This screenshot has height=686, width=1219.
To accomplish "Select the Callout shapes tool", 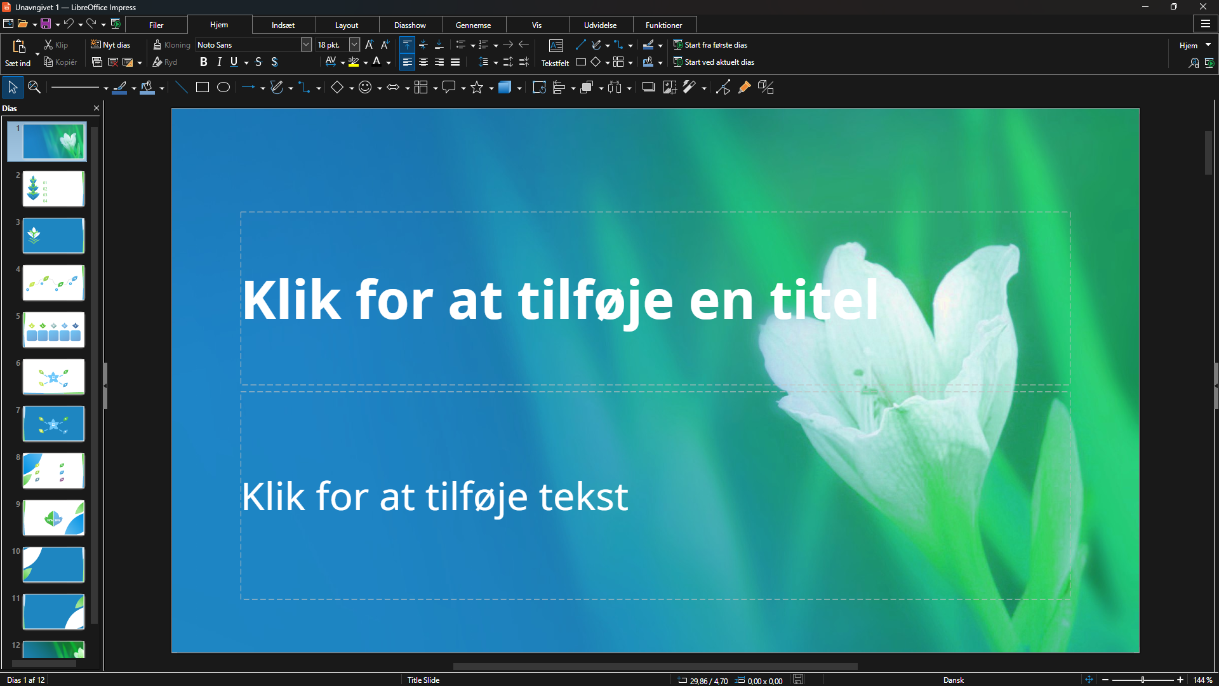I will 449,88.
